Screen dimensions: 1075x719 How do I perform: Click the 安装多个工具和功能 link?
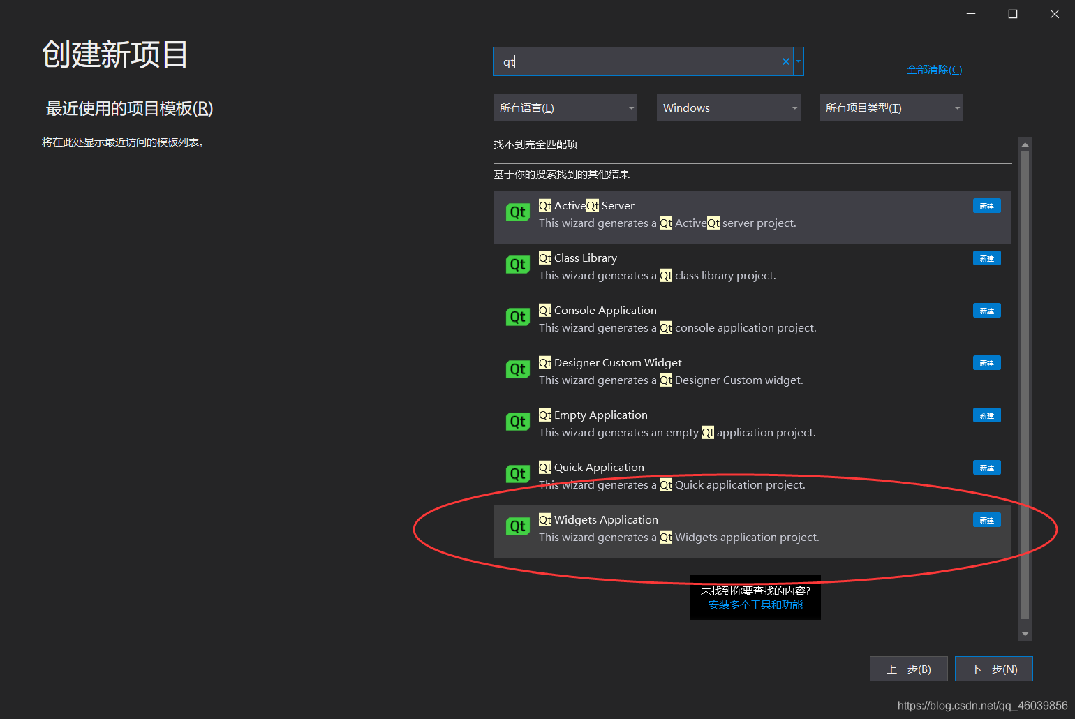[755, 605]
